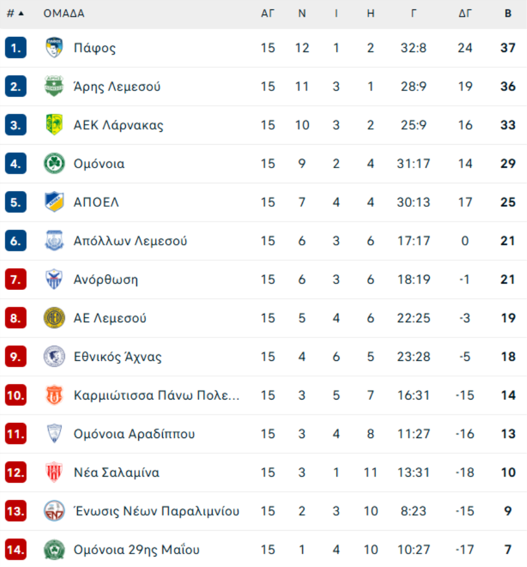Click the Πάφος team crest icon
Screen dimensions: 527x567
click(x=54, y=47)
